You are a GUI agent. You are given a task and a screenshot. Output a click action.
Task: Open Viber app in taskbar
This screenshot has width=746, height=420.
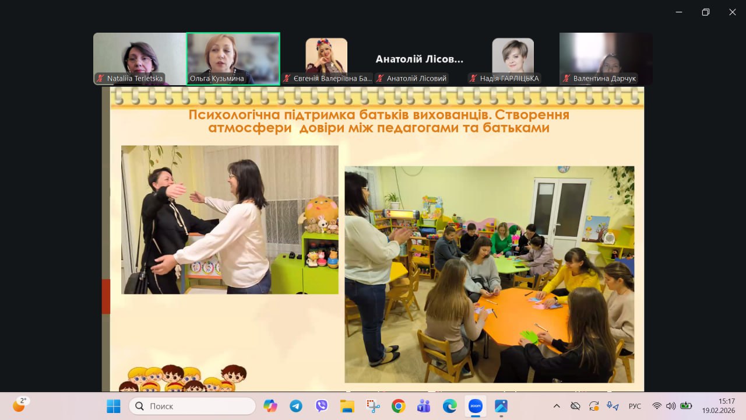322,406
